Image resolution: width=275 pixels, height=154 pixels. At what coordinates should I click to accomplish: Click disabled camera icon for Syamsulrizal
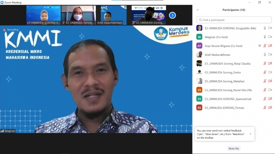click(x=270, y=99)
